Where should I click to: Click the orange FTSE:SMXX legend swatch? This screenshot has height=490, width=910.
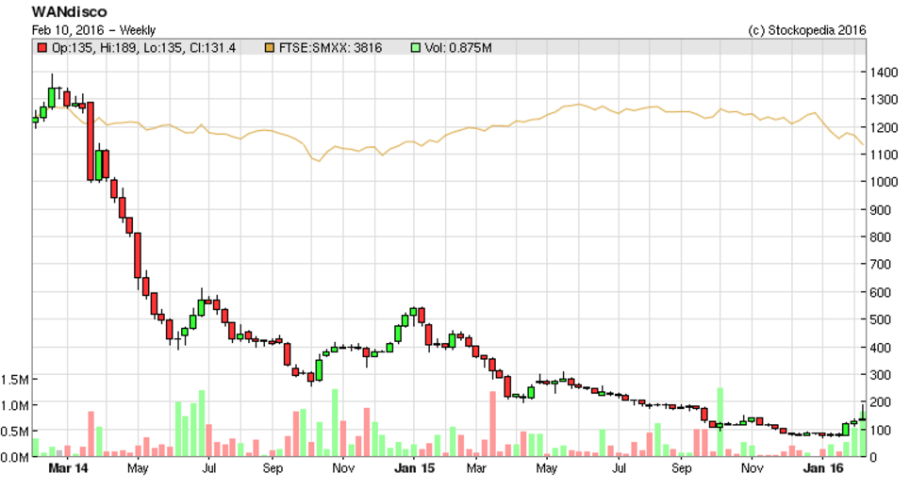point(270,47)
